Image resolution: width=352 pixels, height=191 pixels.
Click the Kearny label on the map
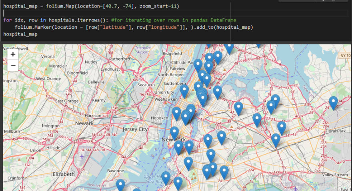click(x=99, y=100)
